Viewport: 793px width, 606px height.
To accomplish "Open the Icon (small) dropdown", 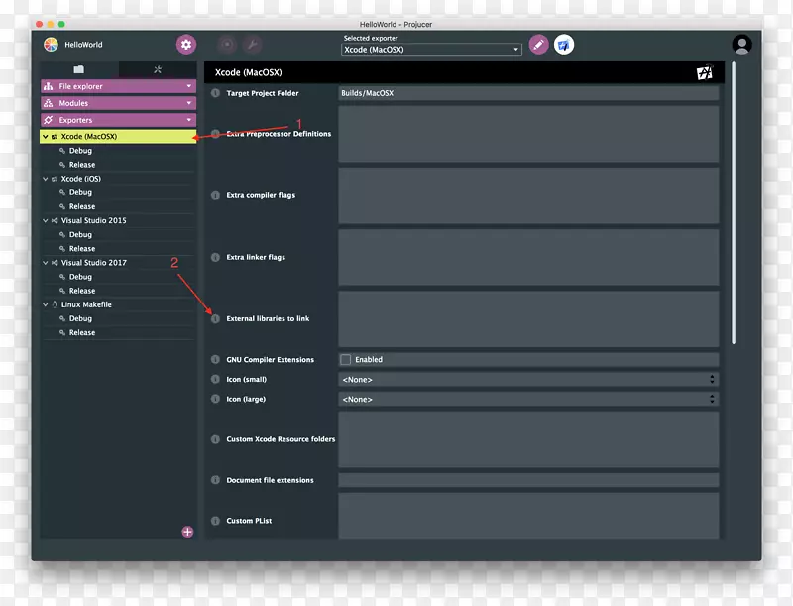I will [x=527, y=380].
